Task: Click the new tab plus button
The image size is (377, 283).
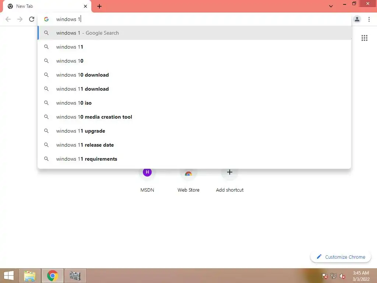Action: 99,6
